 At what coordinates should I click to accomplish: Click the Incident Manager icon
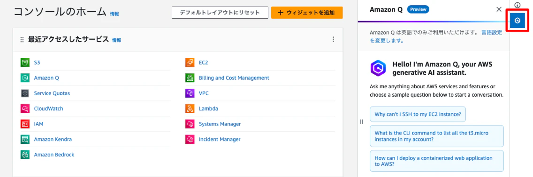(190, 140)
